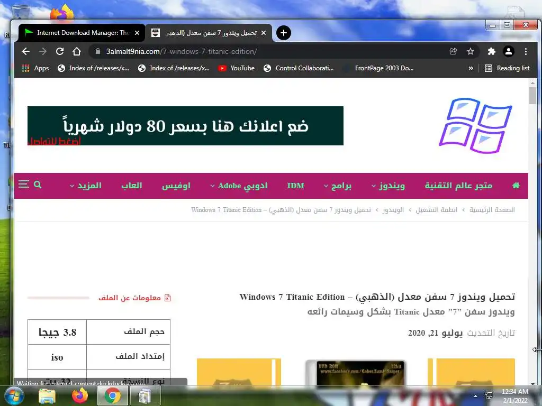Image resolution: width=542 pixels, height=406 pixels.
Task: Open the Chrome home page button
Action: point(77,51)
